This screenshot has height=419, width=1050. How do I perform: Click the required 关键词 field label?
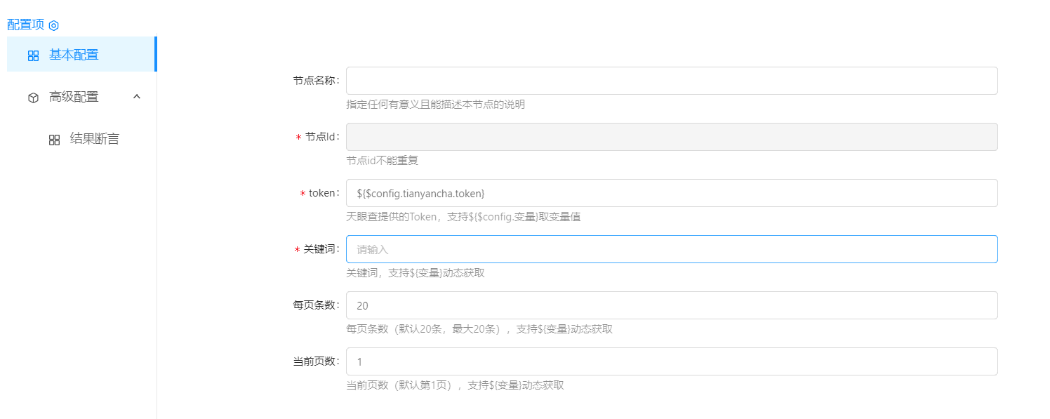tap(320, 249)
